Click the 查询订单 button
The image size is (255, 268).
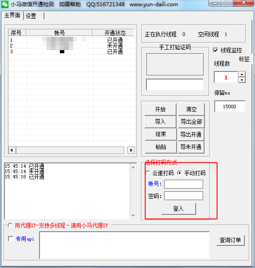(x=231, y=240)
